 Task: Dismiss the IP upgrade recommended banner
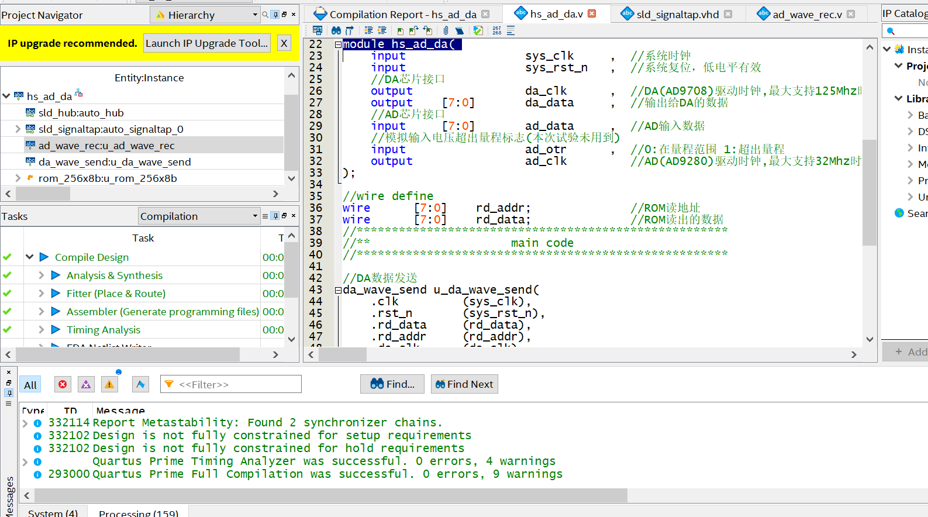[x=284, y=43]
